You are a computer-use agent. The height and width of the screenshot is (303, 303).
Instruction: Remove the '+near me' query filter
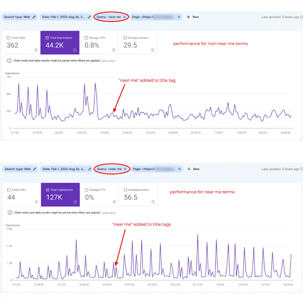coord(125,169)
